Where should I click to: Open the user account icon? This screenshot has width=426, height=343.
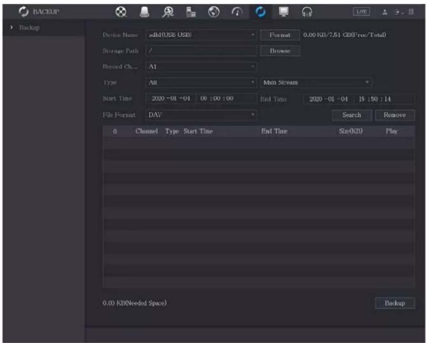[385, 12]
